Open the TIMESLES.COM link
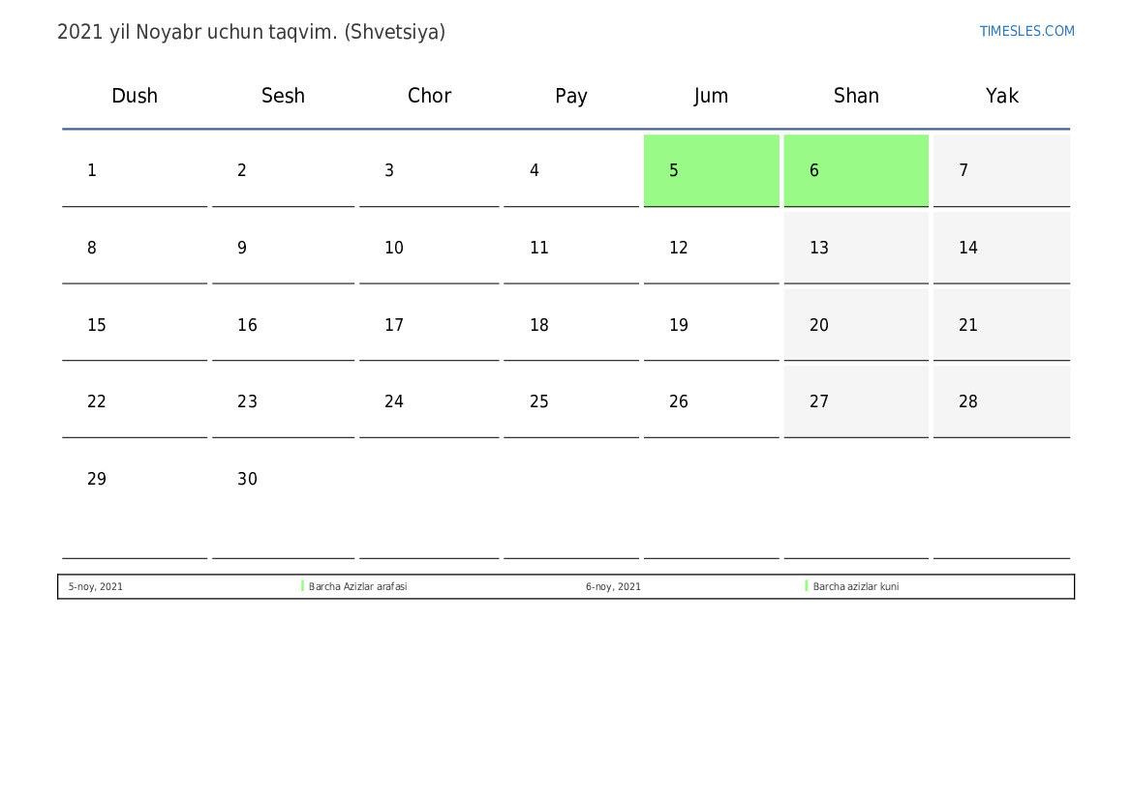 pos(1026,31)
